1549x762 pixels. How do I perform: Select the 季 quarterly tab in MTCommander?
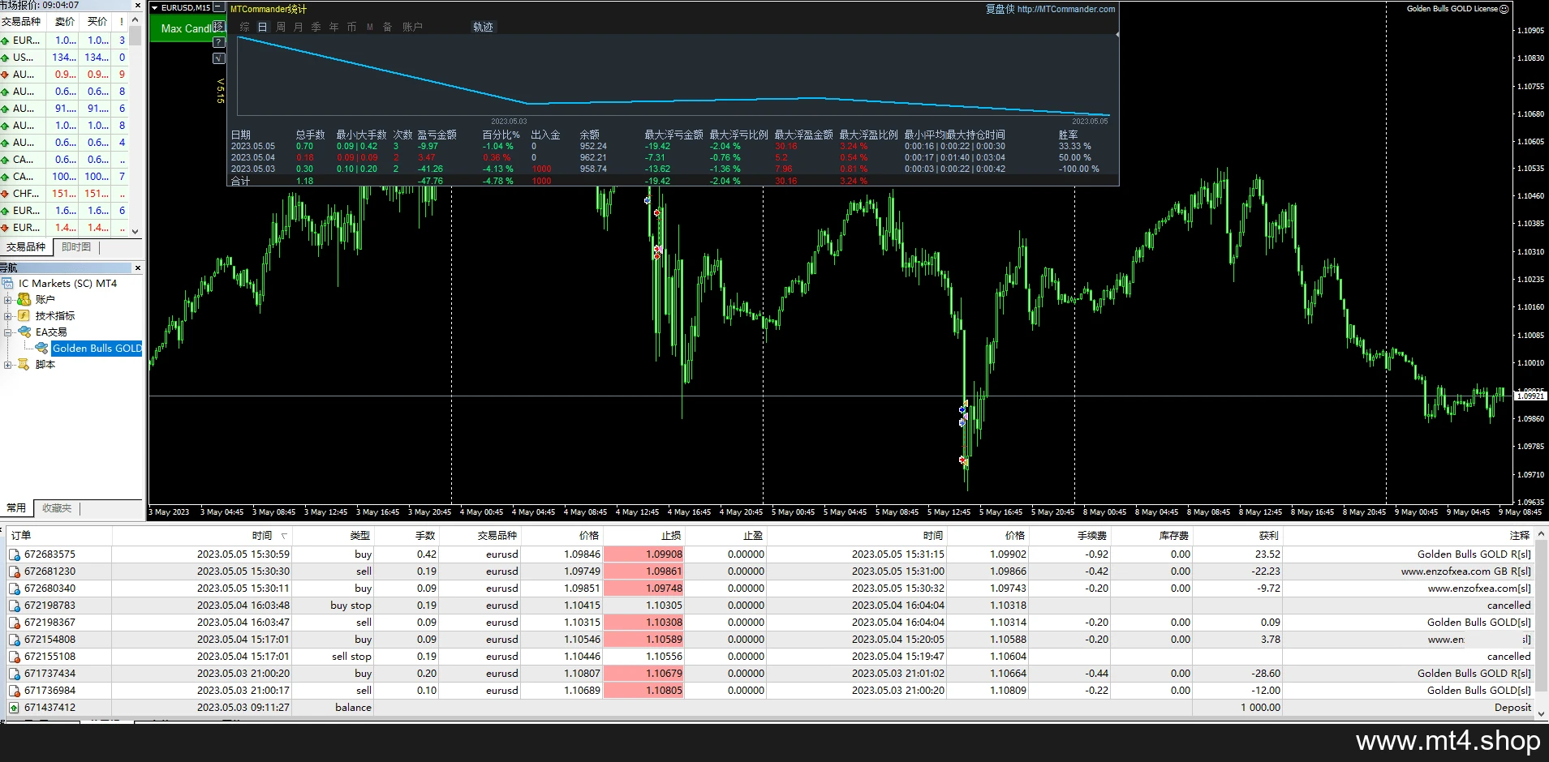pyautogui.click(x=316, y=27)
